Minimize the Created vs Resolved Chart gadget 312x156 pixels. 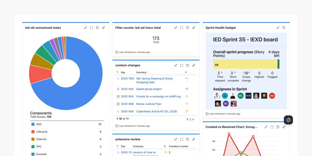[266, 127]
